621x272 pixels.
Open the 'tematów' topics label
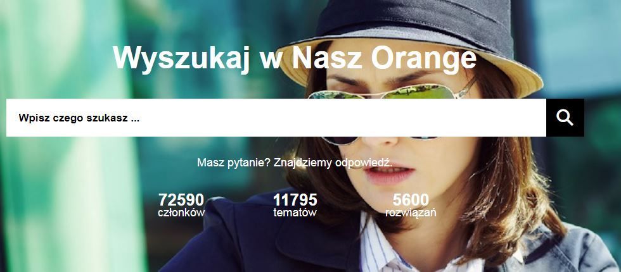click(295, 213)
